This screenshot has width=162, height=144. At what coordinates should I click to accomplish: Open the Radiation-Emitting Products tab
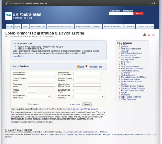(61, 26)
